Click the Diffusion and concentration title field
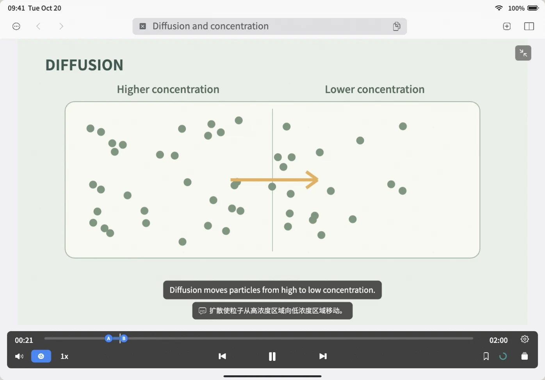The height and width of the screenshot is (380, 545). [269, 26]
